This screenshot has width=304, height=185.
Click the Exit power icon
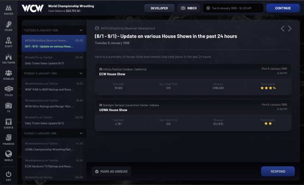tap(9, 174)
